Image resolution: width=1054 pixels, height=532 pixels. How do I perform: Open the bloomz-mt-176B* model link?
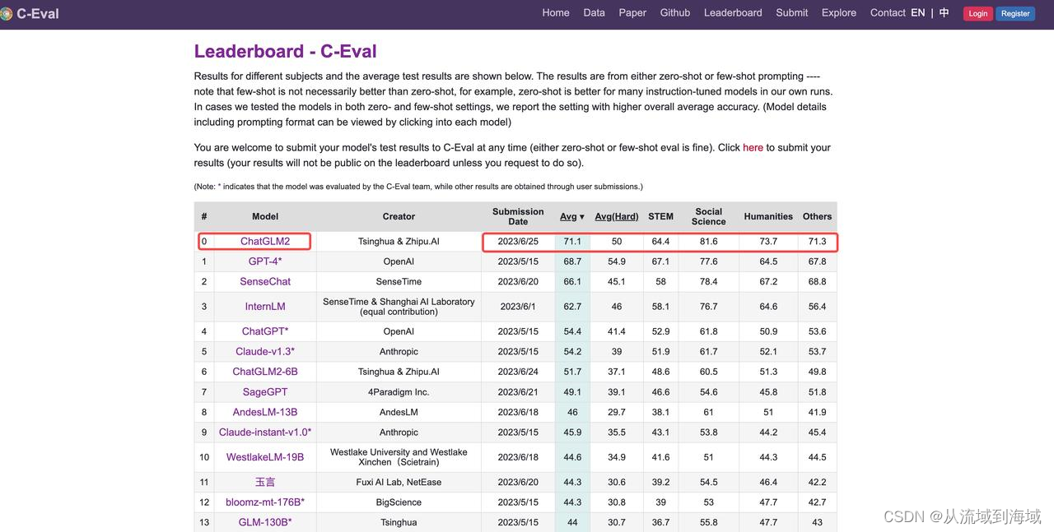coord(265,502)
